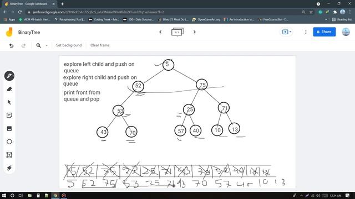Open the browser extensions puzzle icon

(335, 12)
